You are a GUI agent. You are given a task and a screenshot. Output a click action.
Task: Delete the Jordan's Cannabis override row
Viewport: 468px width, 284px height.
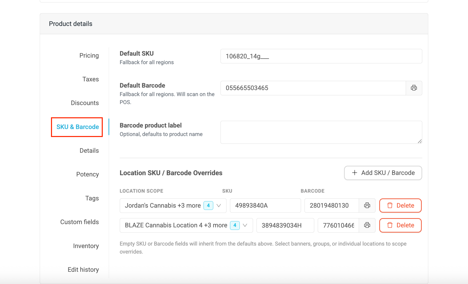(x=400, y=205)
